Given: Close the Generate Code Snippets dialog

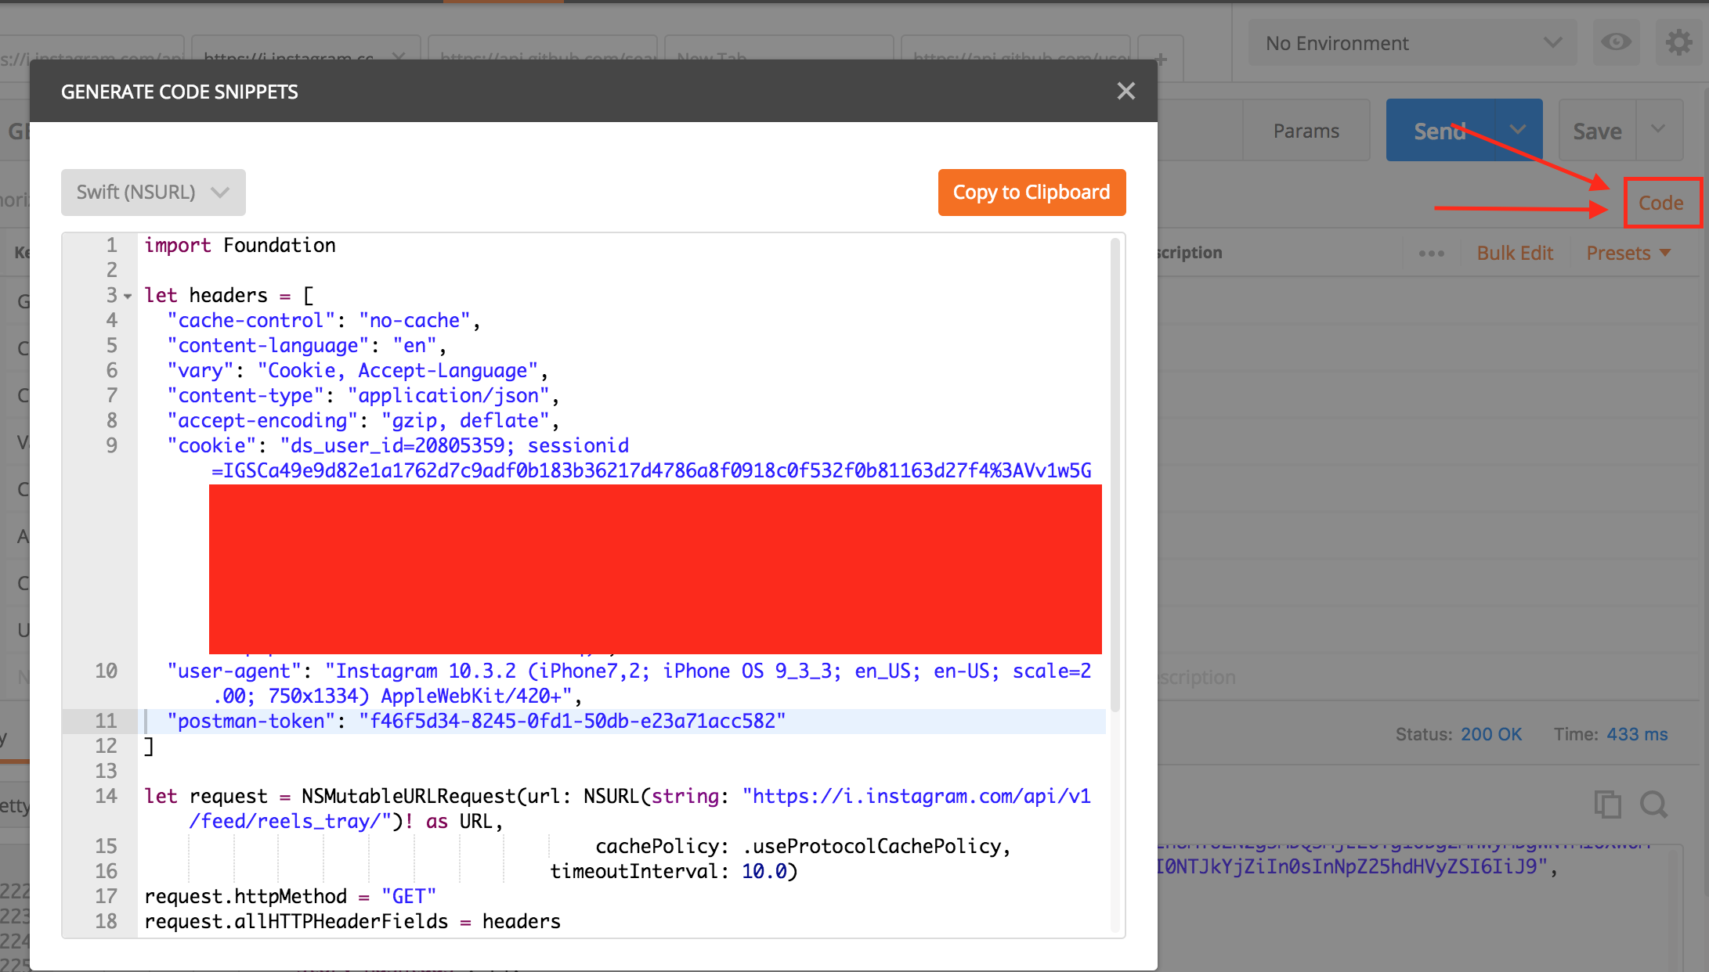Looking at the screenshot, I should tap(1125, 92).
